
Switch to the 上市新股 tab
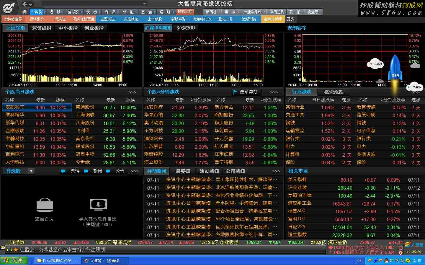click(x=155, y=19)
